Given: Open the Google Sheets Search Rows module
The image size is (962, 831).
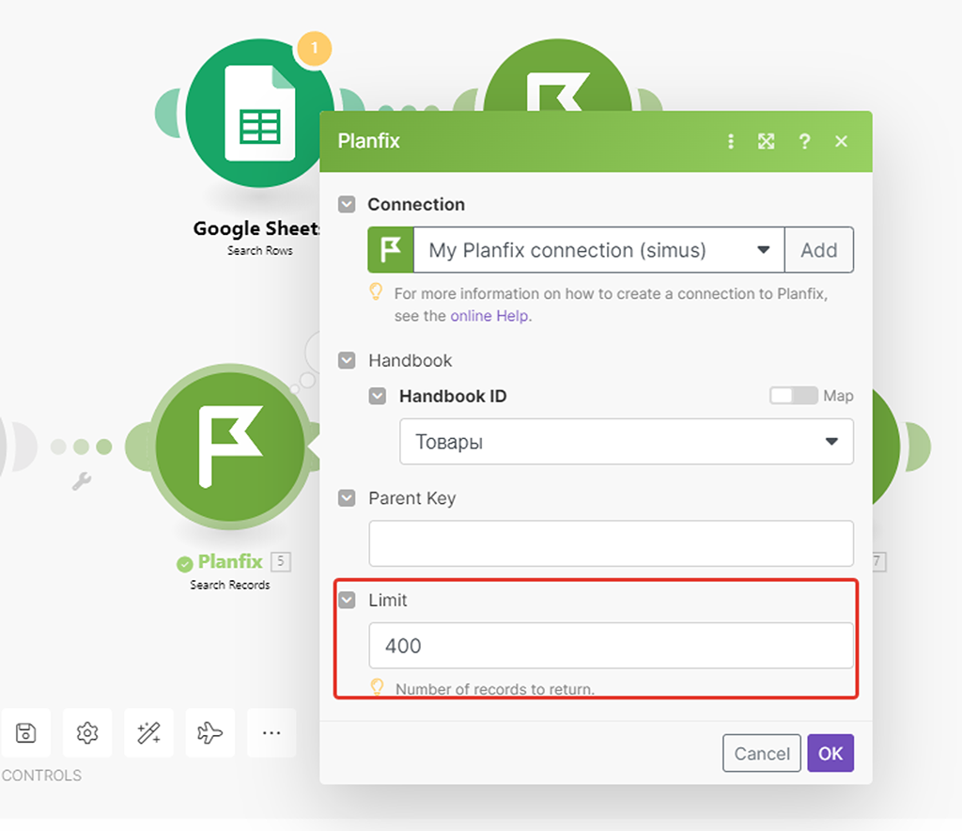Looking at the screenshot, I should tap(259, 114).
